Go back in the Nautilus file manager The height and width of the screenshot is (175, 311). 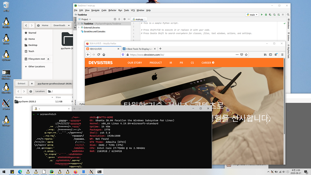click(26, 25)
